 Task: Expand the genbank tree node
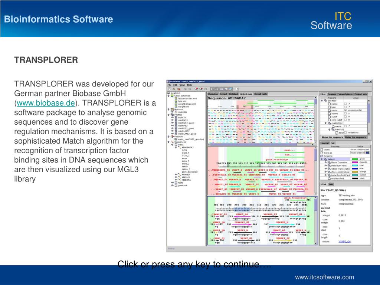pos(172,185)
